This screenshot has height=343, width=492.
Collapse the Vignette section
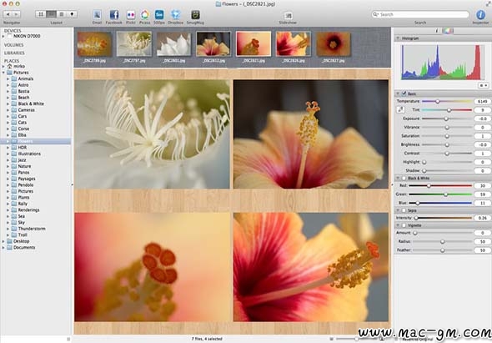coord(398,225)
